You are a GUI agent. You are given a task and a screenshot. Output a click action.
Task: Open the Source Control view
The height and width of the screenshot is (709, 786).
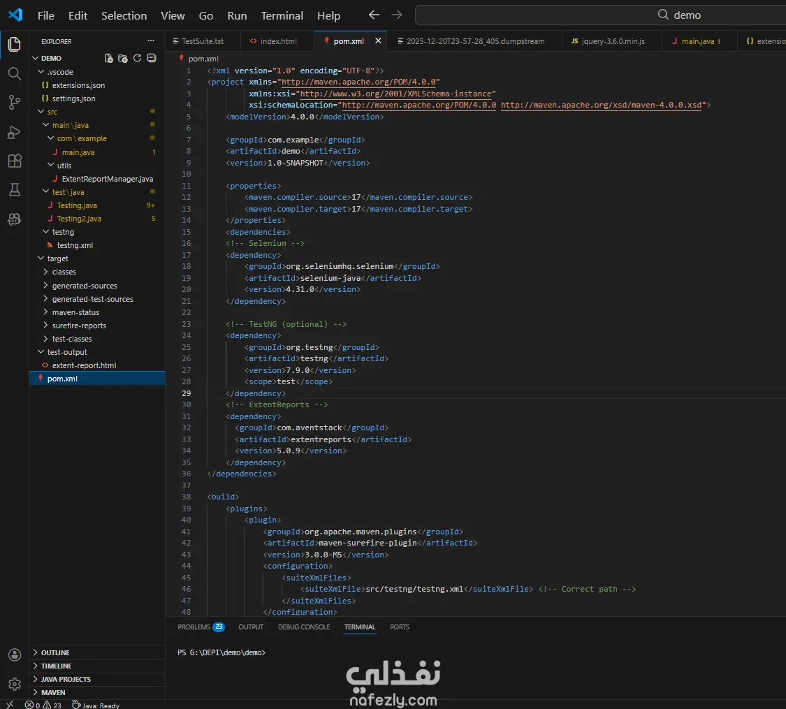click(15, 103)
